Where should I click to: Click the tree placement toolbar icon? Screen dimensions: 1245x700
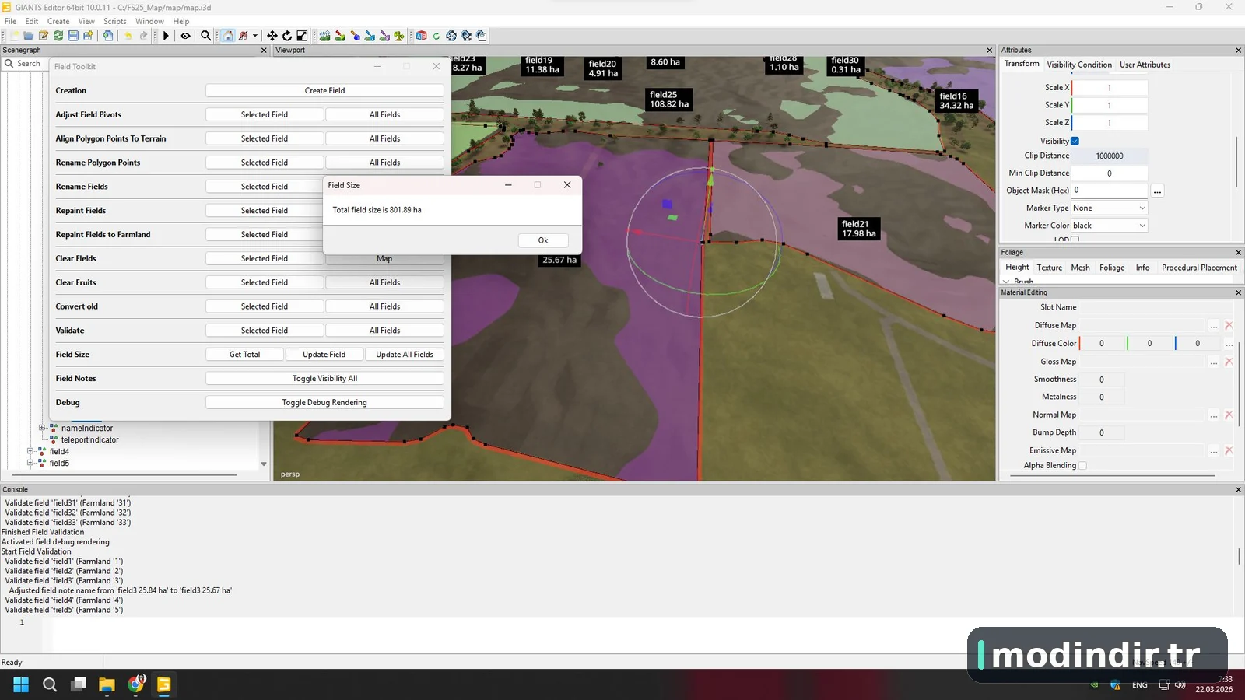tap(399, 36)
